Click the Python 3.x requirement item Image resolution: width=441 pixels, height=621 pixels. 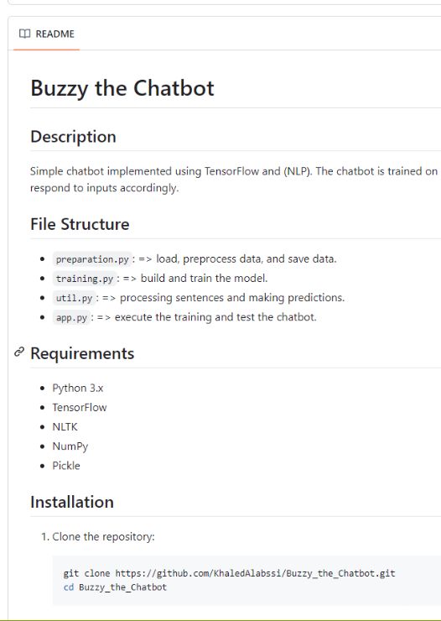pos(78,388)
